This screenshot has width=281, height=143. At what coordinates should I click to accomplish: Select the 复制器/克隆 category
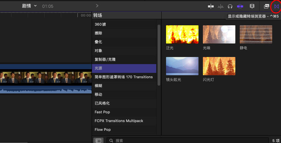coord(124,59)
